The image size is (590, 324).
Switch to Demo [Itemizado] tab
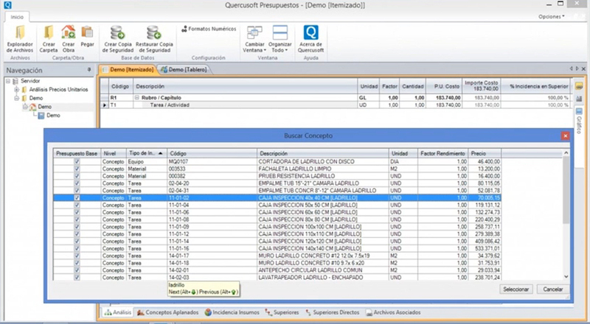tap(128, 69)
